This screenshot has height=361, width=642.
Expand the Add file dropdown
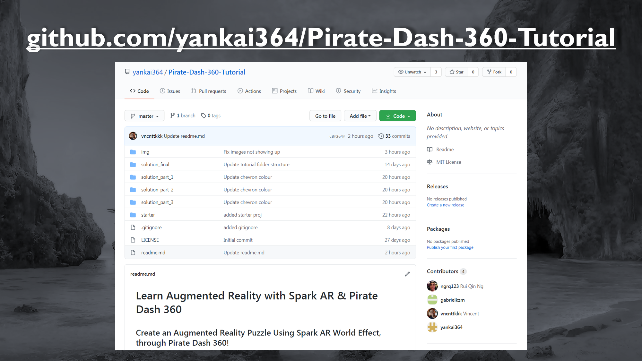[360, 116]
